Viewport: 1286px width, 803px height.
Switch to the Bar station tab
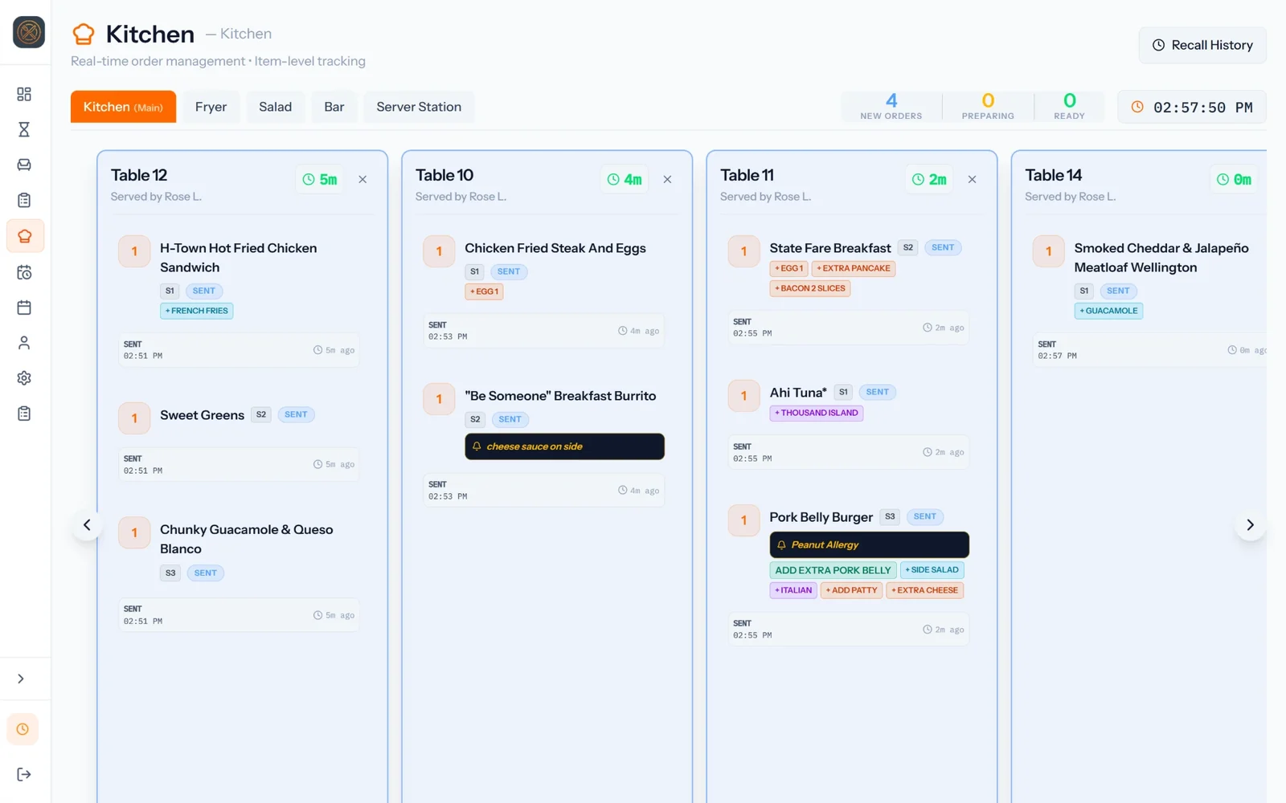334,107
